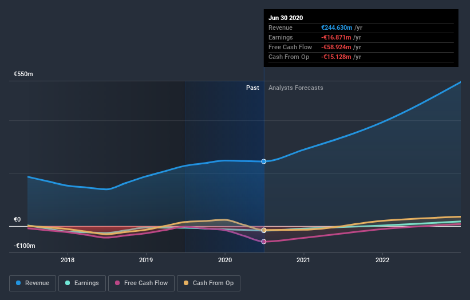The width and height of the screenshot is (470, 300).
Task: Select the Free Cash Flow data point marker
Action: click(264, 242)
